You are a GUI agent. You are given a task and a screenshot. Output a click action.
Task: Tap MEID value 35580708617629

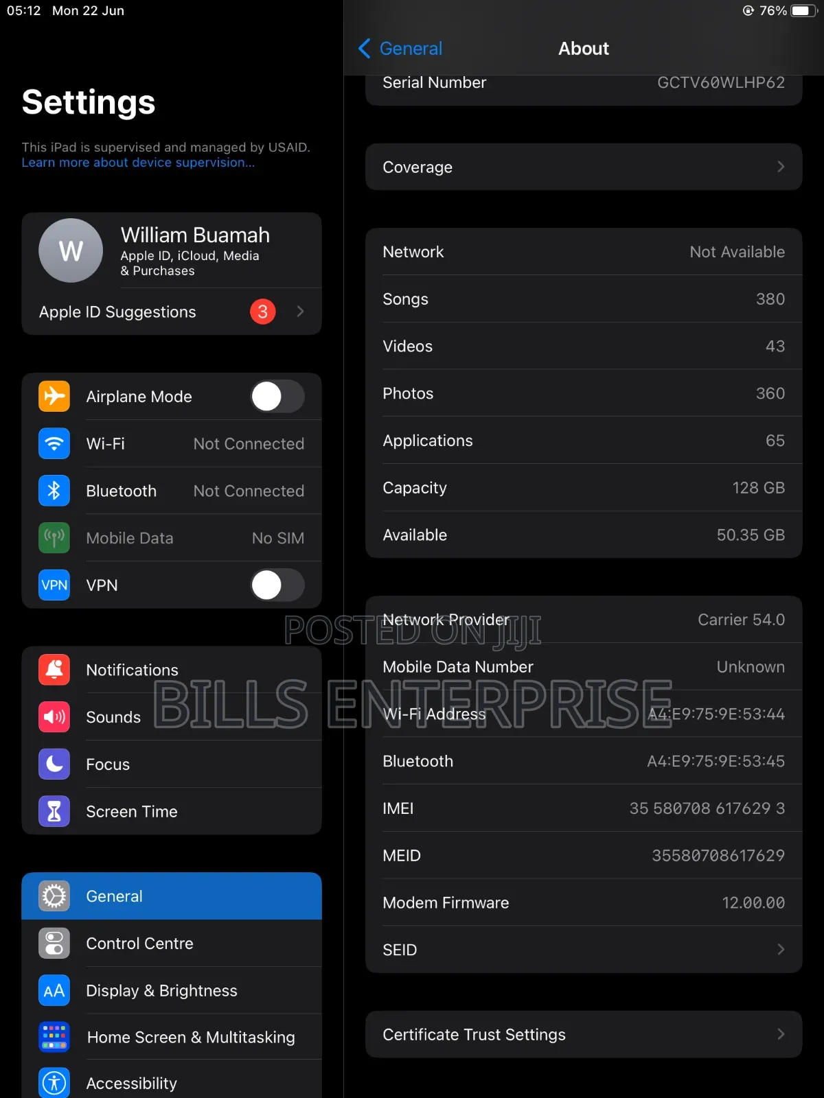tap(718, 856)
